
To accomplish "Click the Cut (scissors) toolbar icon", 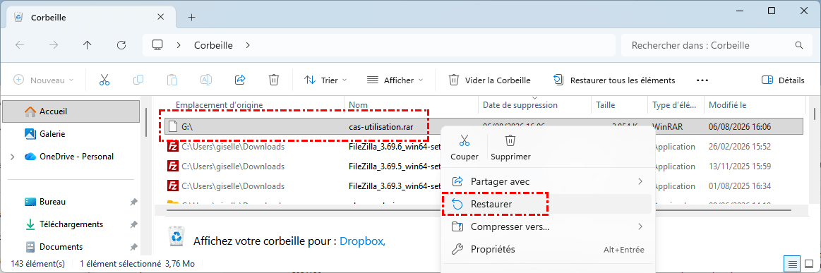I will [104, 80].
